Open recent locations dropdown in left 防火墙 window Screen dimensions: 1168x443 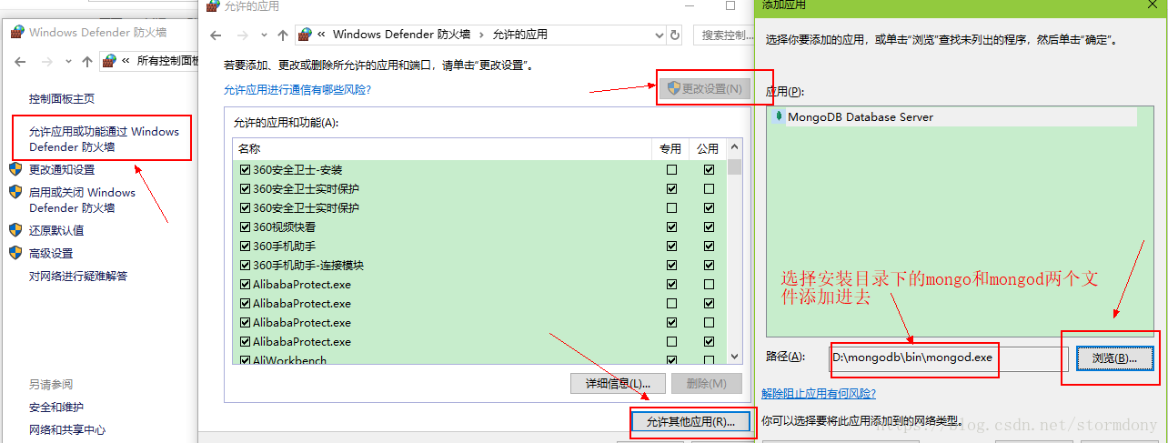pos(68,62)
